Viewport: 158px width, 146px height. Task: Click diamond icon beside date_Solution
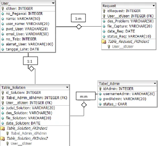pyautogui.click(x=3, y=123)
